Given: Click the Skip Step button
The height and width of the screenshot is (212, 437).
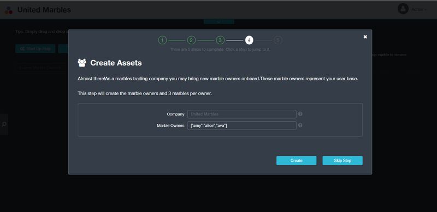Looking at the screenshot, I should [x=342, y=161].
